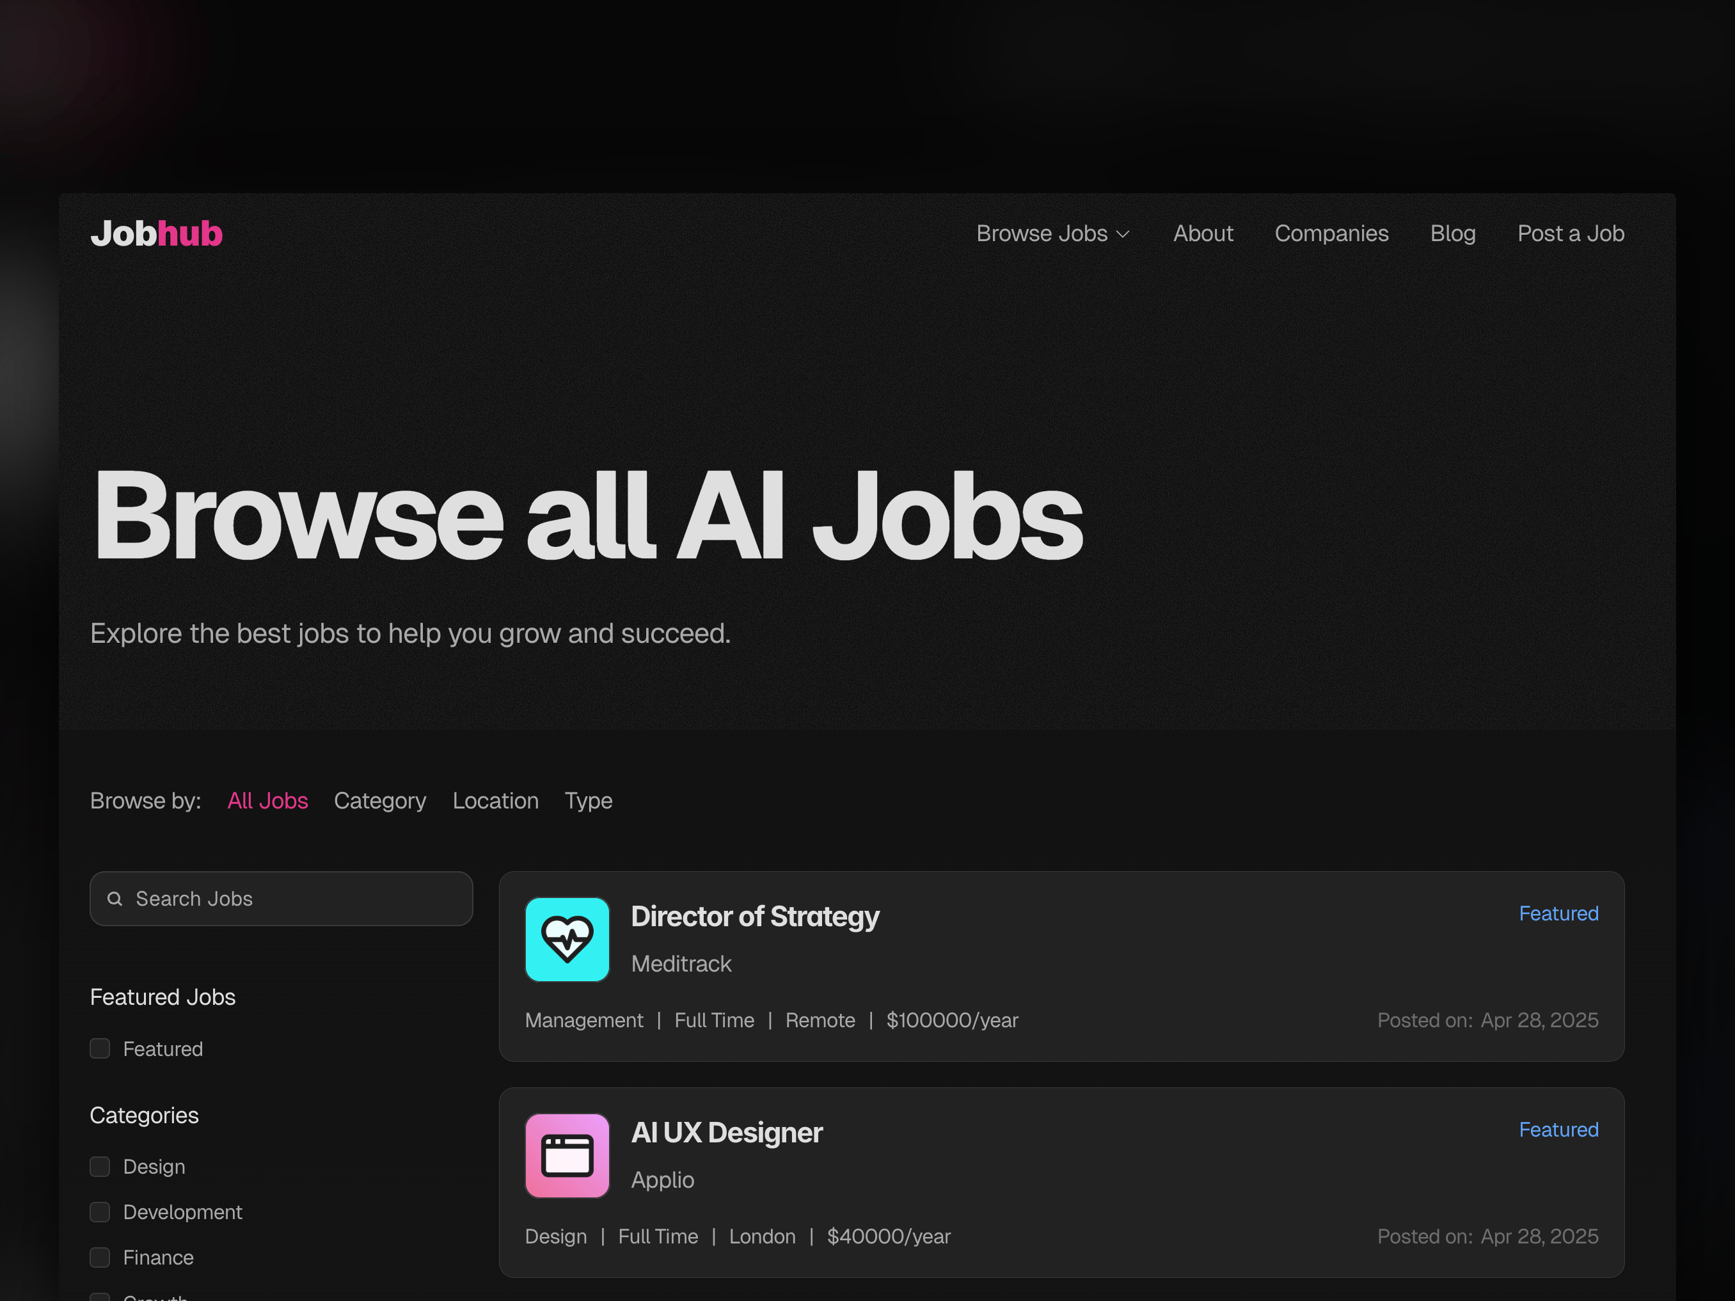Click the Applio browser window logo
This screenshot has width=1735, height=1301.
pyautogui.click(x=567, y=1156)
